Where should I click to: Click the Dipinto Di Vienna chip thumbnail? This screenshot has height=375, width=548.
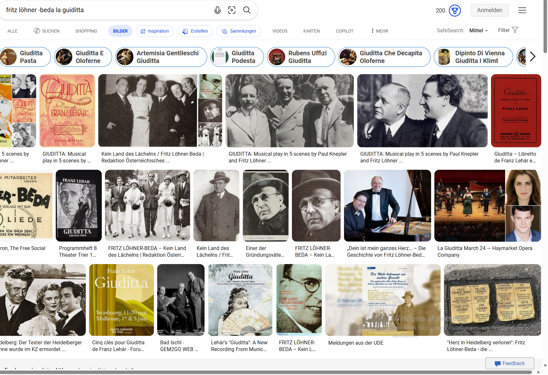pos(444,57)
